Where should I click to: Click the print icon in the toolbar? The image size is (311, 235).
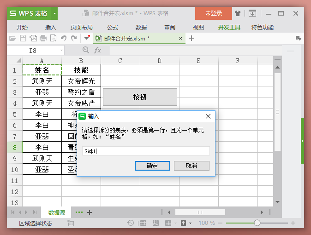point(44,38)
